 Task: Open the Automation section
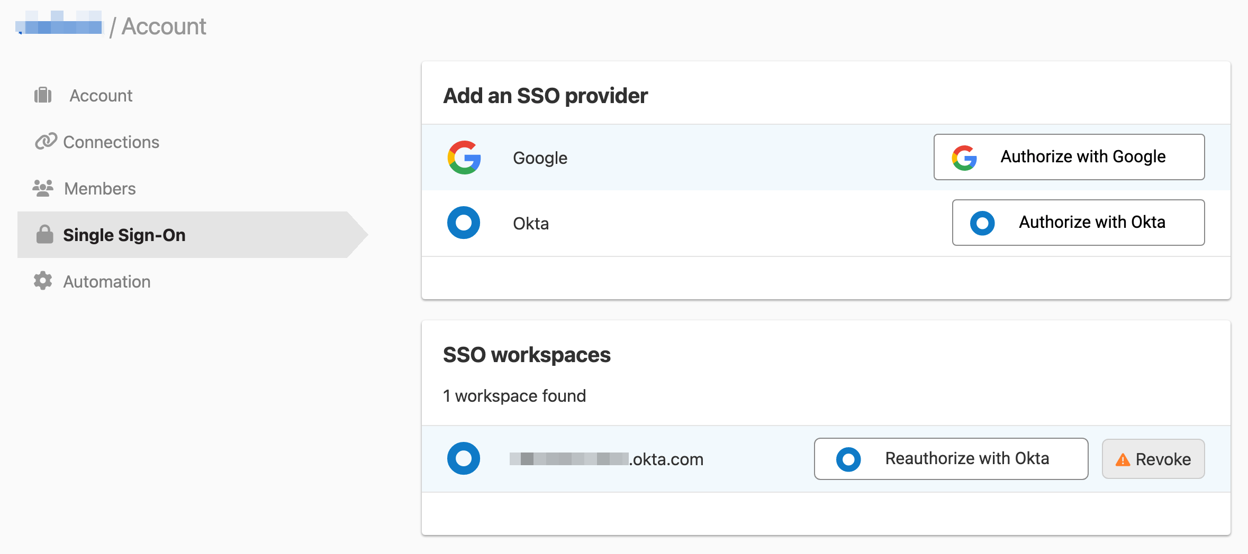(x=106, y=281)
